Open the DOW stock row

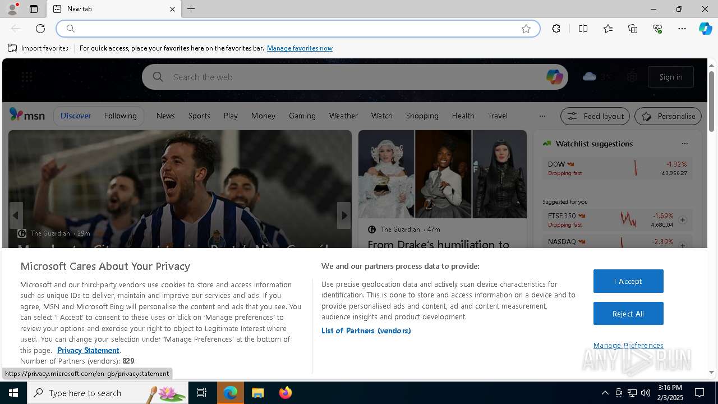[617, 168]
